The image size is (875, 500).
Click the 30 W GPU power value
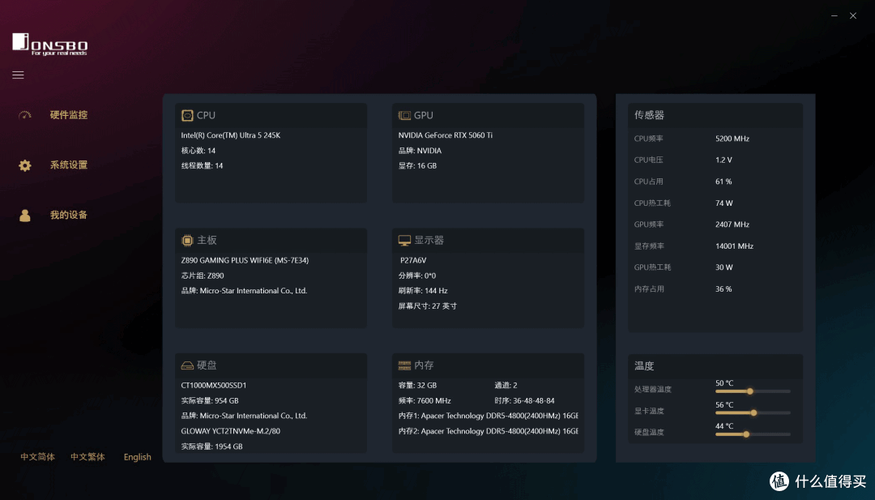pyautogui.click(x=724, y=268)
